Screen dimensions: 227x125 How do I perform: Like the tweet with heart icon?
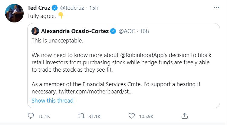(x=131, y=116)
